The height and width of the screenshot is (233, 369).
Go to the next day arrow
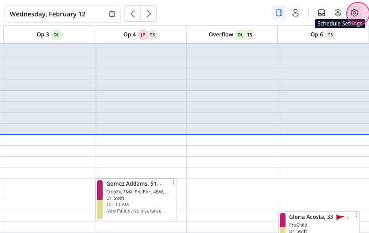(149, 14)
